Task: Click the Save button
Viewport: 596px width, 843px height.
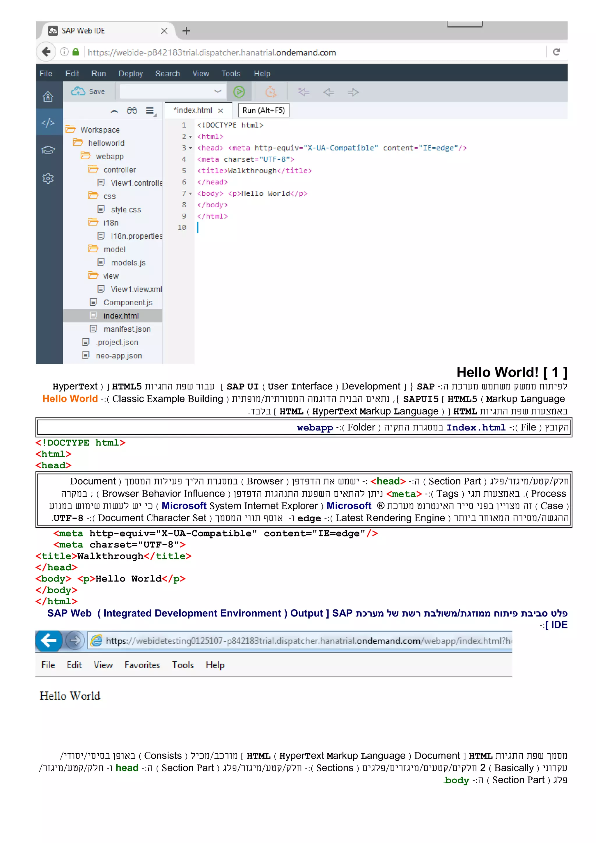Action: click(88, 91)
